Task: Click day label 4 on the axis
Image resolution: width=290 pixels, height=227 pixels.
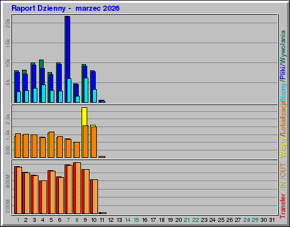Action: 43,220
